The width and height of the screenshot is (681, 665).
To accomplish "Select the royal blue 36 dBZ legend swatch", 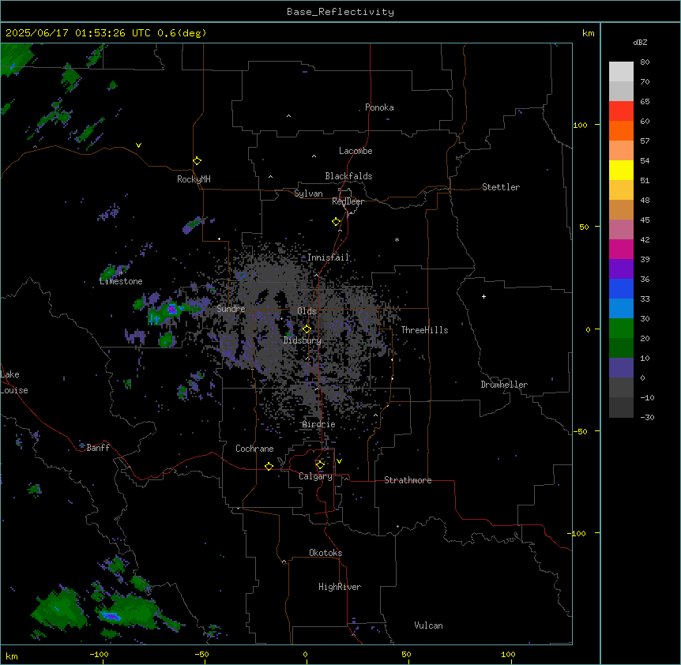I will pos(621,288).
